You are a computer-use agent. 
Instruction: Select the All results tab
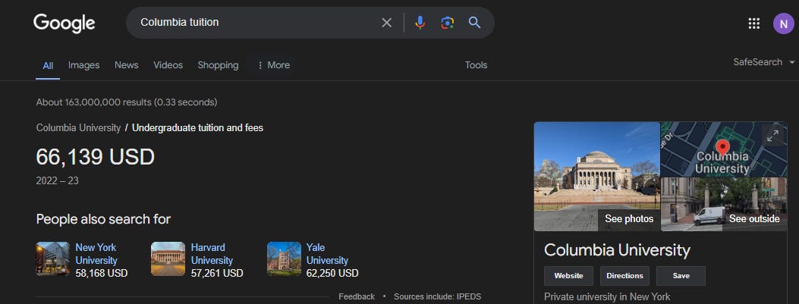tap(48, 65)
